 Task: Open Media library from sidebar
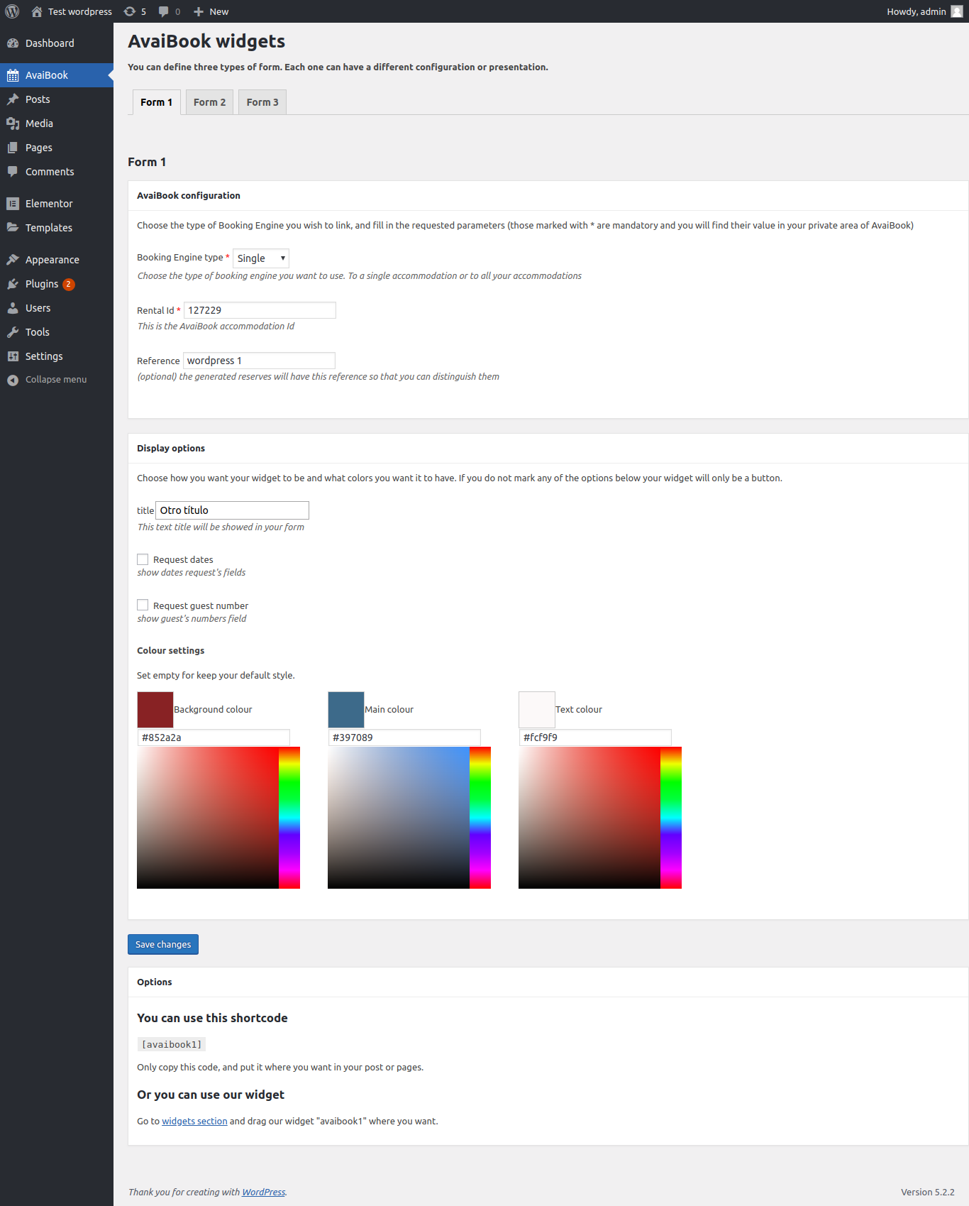[x=39, y=124]
